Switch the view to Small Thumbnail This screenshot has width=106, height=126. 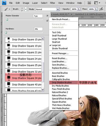click(59, 36)
